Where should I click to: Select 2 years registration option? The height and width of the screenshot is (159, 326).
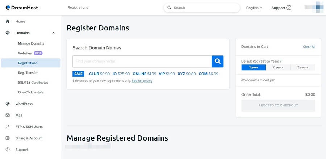click(278, 67)
